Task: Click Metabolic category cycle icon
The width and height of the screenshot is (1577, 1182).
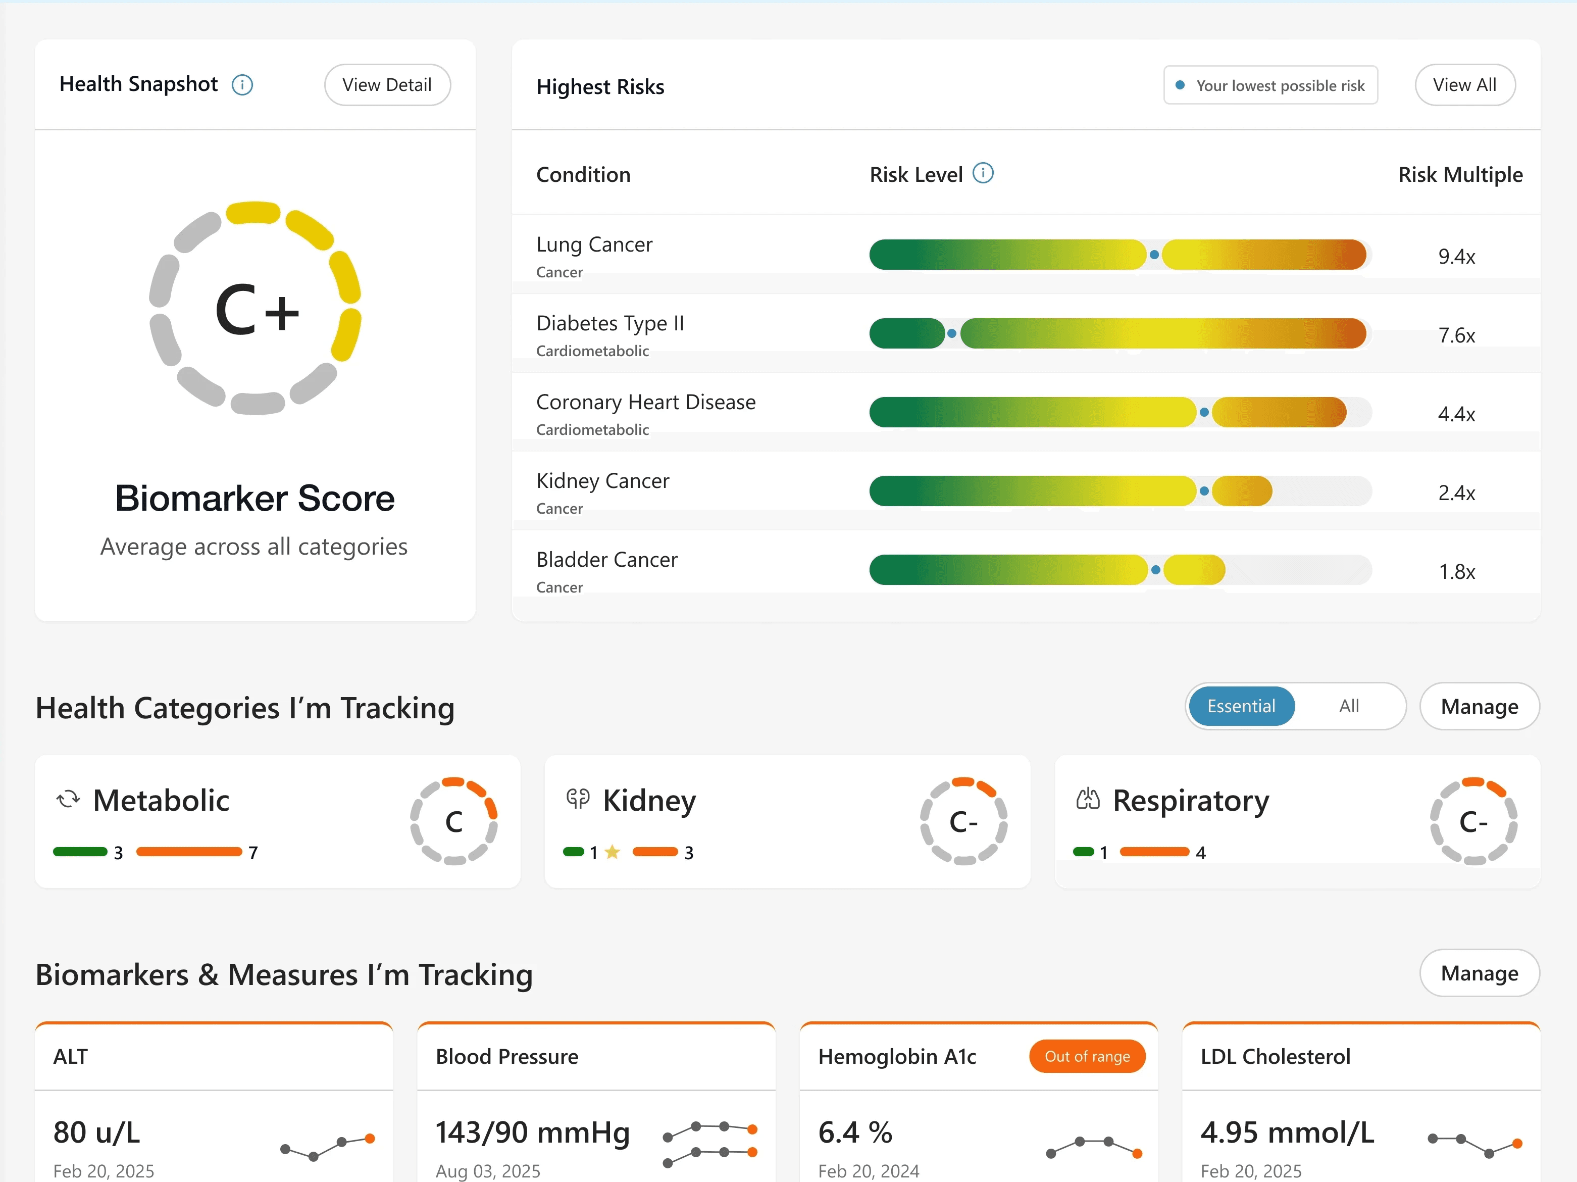Action: [x=69, y=799]
